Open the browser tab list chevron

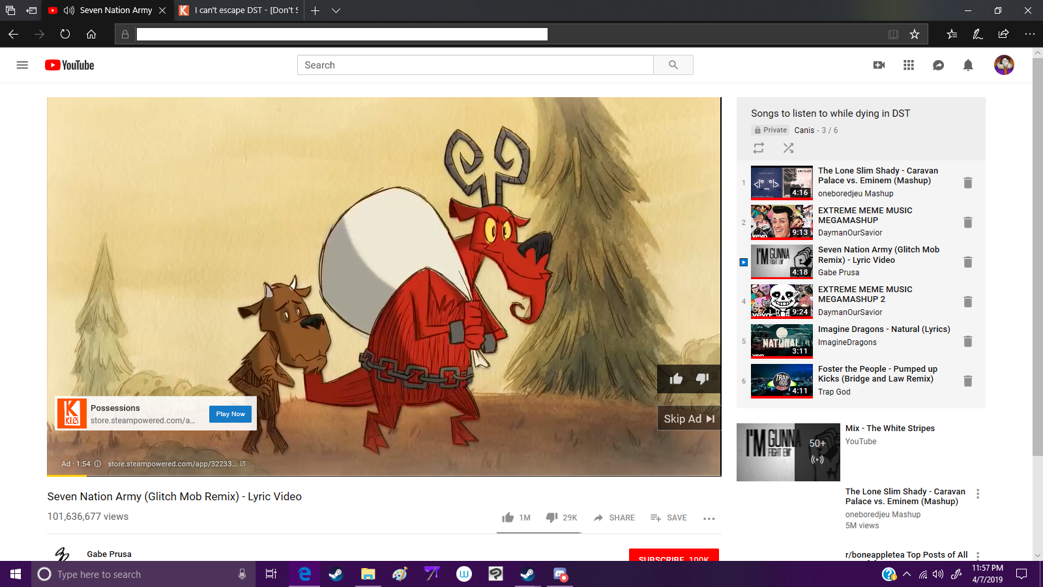pos(336,10)
